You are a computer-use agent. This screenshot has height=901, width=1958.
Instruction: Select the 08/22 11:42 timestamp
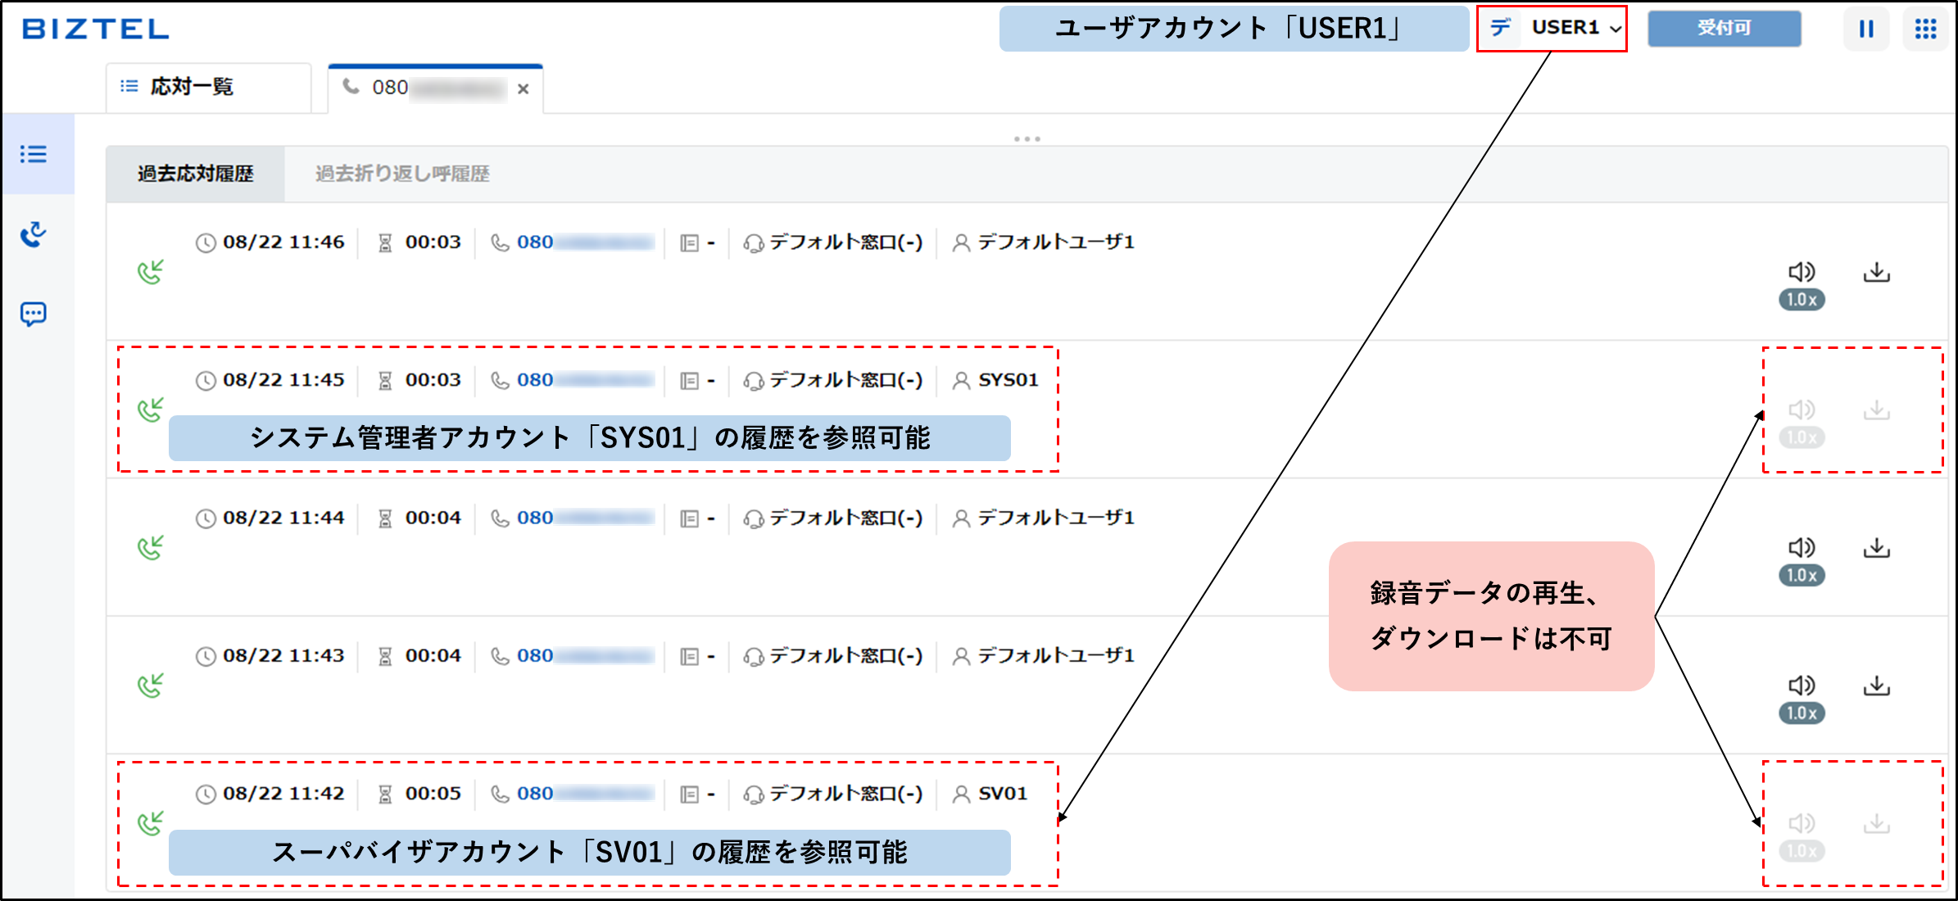[283, 794]
